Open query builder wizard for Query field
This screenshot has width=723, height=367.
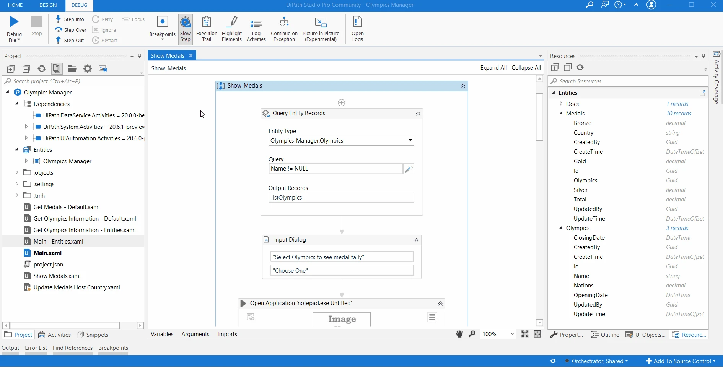coord(409,169)
